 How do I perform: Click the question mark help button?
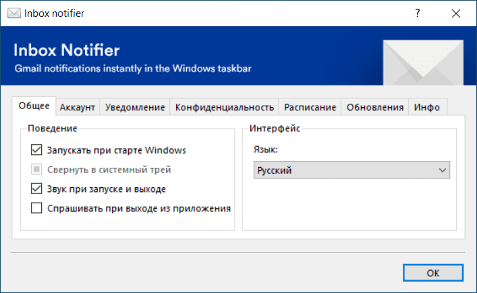click(418, 13)
